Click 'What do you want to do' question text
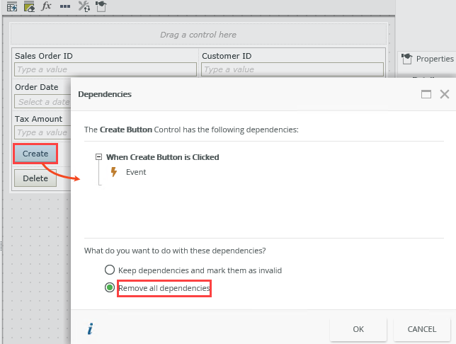This screenshot has width=456, height=344. (x=175, y=251)
